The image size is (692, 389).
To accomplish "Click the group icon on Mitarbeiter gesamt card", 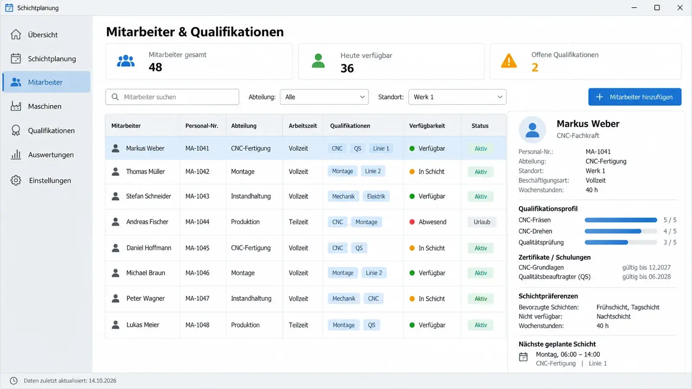I will pyautogui.click(x=126, y=61).
